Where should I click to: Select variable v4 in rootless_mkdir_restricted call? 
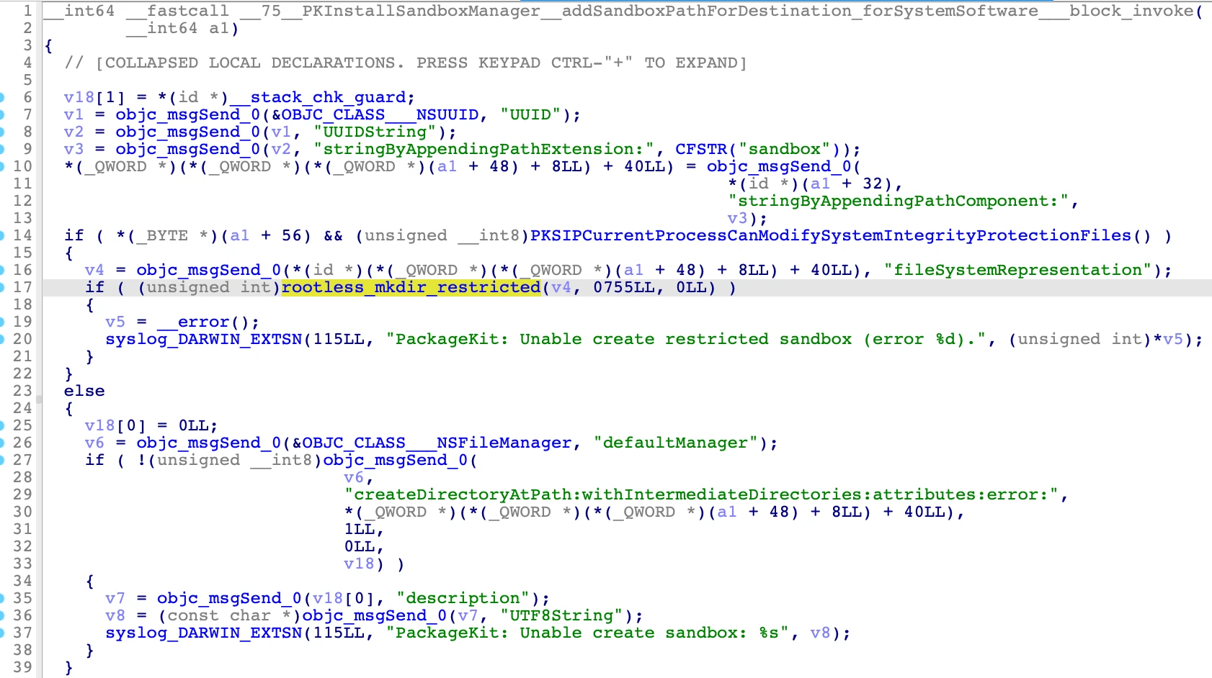point(561,287)
